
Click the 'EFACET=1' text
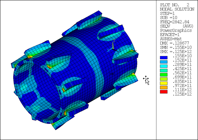(x=170, y=35)
